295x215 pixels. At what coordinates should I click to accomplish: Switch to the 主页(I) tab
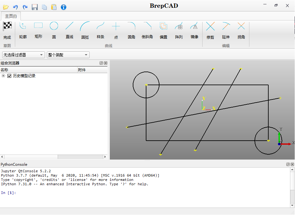pyautogui.click(x=11, y=16)
